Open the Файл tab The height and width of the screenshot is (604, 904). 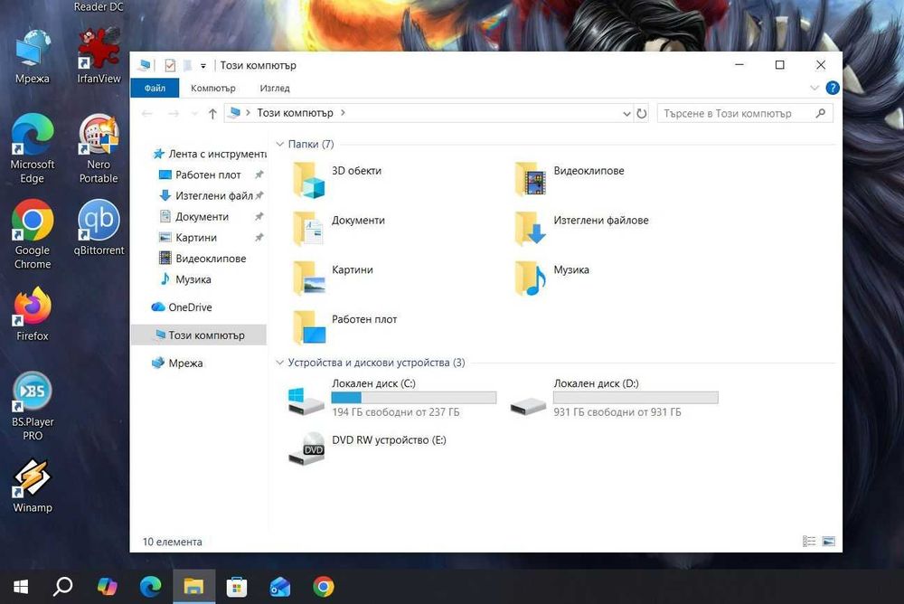tap(155, 88)
